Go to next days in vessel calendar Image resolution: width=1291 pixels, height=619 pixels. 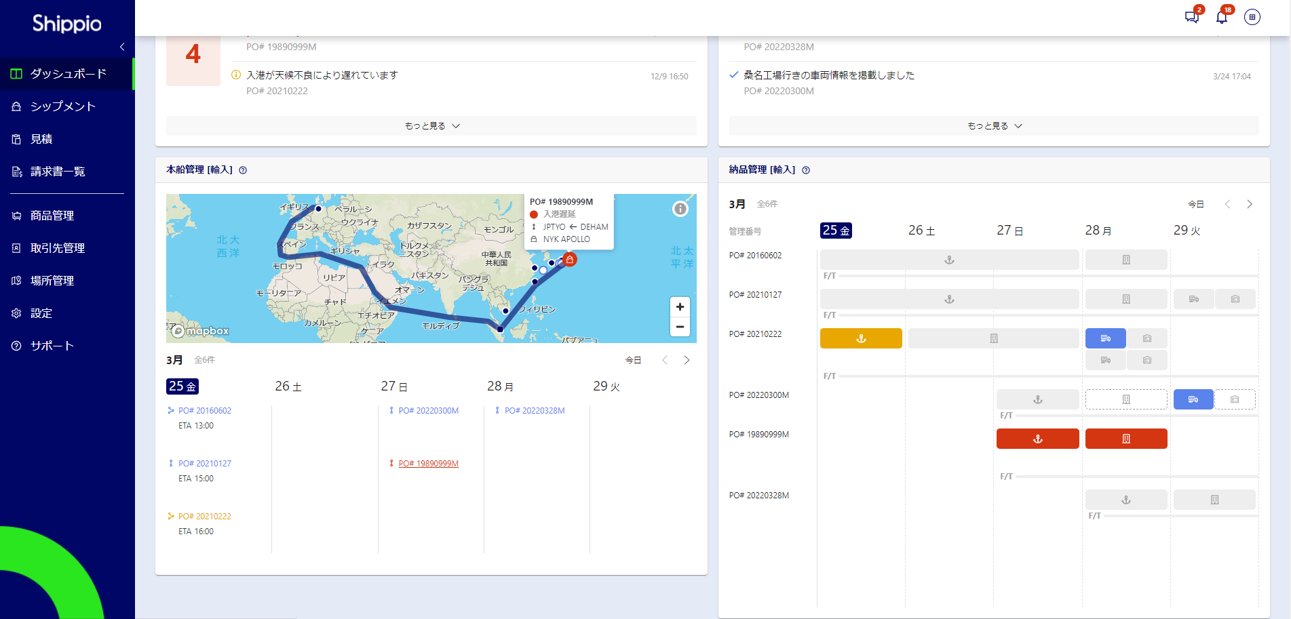(687, 360)
